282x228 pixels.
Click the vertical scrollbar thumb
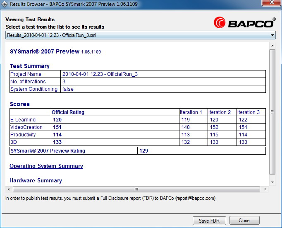click(x=272, y=112)
